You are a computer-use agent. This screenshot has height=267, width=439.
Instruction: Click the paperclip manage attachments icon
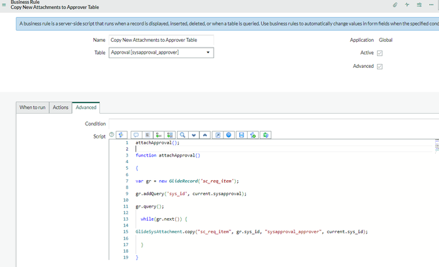point(395,5)
